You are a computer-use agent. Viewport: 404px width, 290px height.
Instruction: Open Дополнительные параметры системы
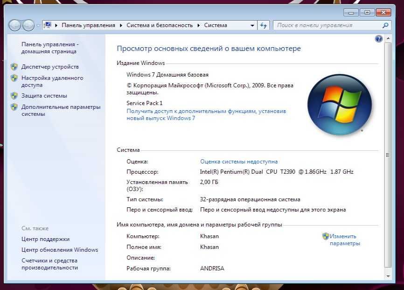pyautogui.click(x=61, y=110)
